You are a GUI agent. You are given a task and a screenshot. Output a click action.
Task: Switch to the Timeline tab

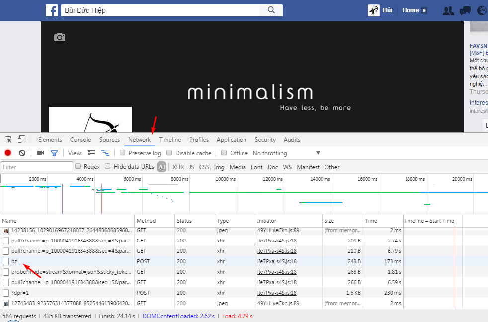coord(170,140)
